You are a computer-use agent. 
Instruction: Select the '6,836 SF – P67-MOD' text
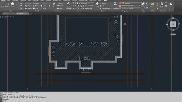click(87, 44)
